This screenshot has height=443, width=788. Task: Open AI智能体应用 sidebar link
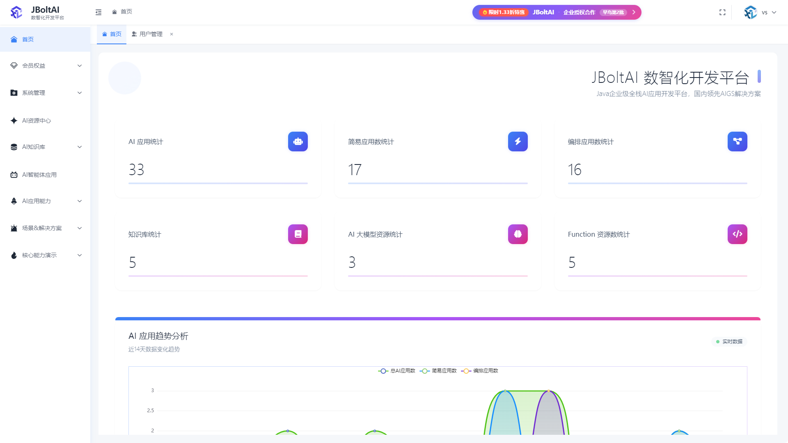click(x=39, y=175)
